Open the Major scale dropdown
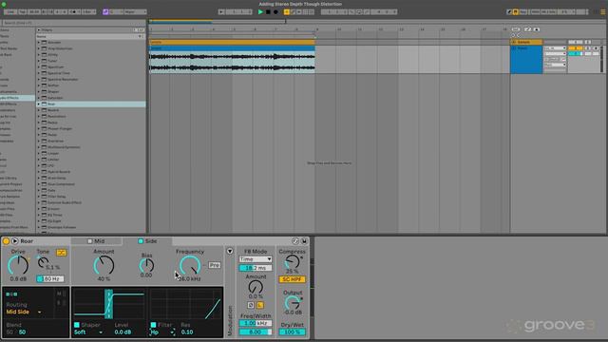This screenshot has width=608, height=342. coord(136,12)
